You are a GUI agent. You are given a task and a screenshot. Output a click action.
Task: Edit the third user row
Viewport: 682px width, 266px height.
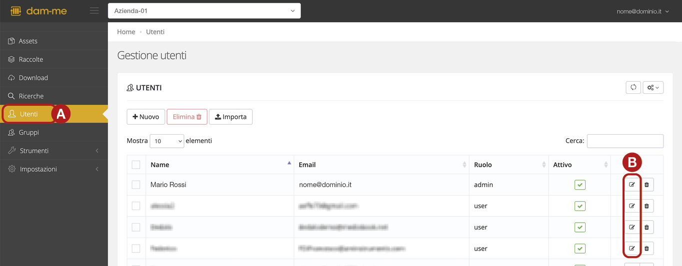pos(632,227)
